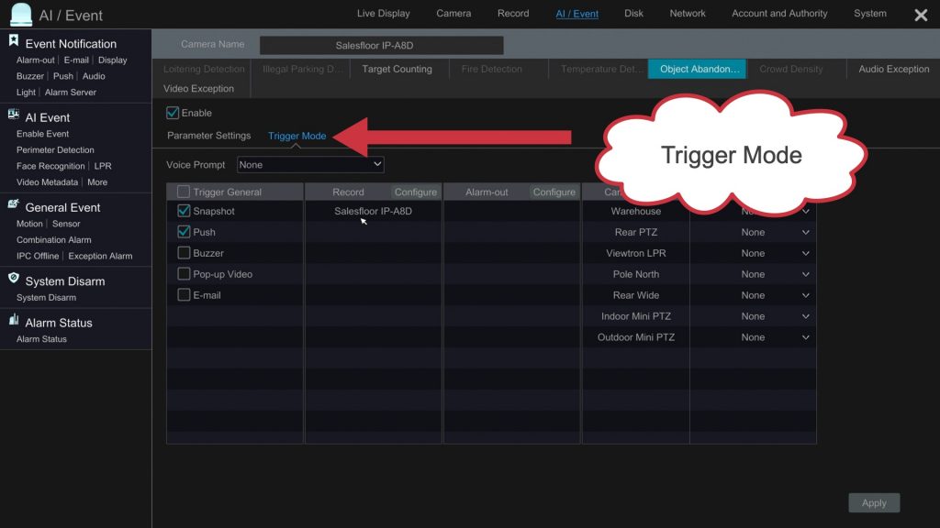Viewport: 940px width, 528px height.
Task: Uncheck the Snapshot trigger checkbox
Action: [184, 211]
